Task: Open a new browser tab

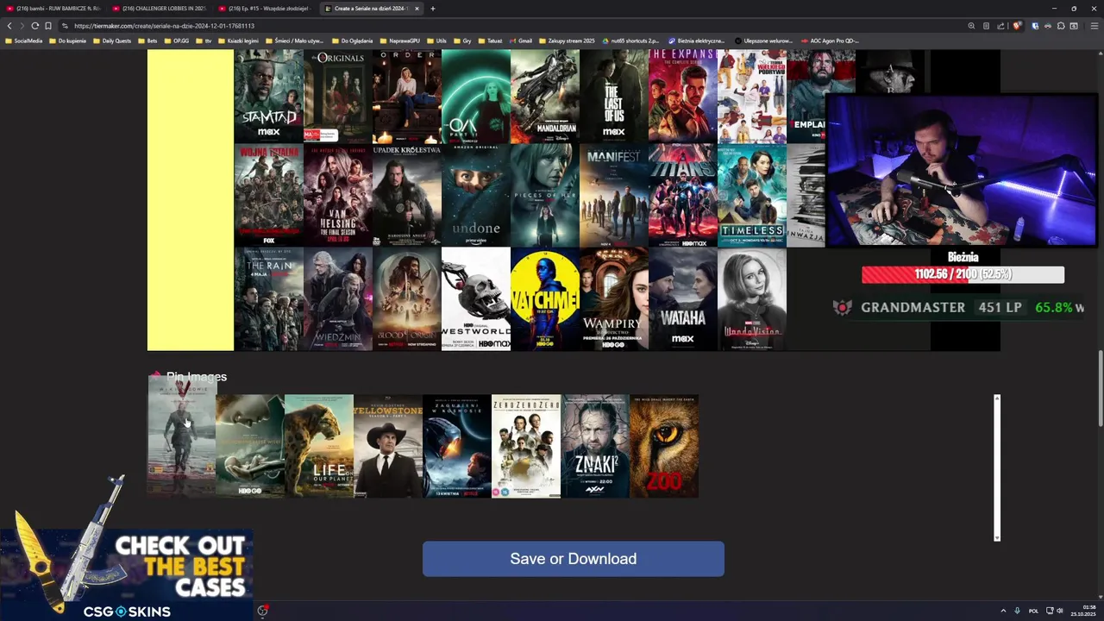Action: click(x=433, y=9)
